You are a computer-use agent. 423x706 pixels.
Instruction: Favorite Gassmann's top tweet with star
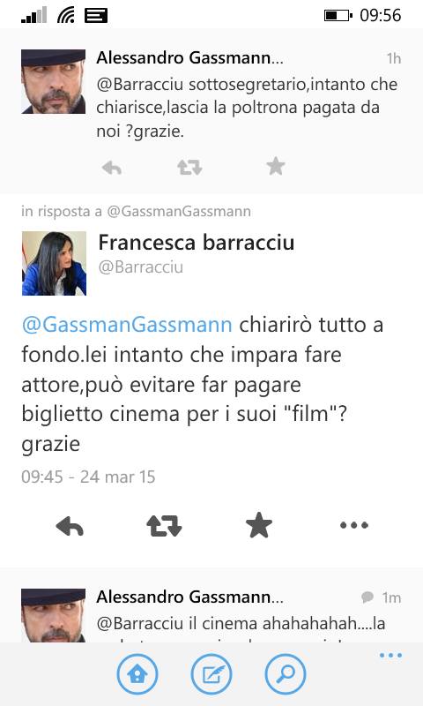pyautogui.click(x=276, y=166)
